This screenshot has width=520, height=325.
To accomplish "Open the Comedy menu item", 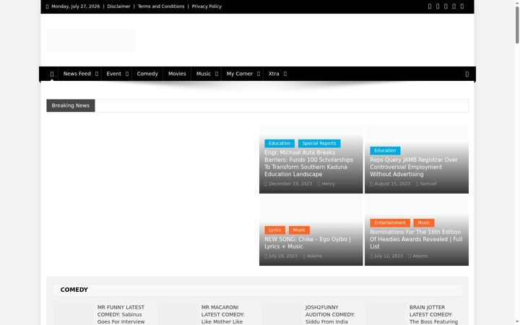I will point(147,74).
